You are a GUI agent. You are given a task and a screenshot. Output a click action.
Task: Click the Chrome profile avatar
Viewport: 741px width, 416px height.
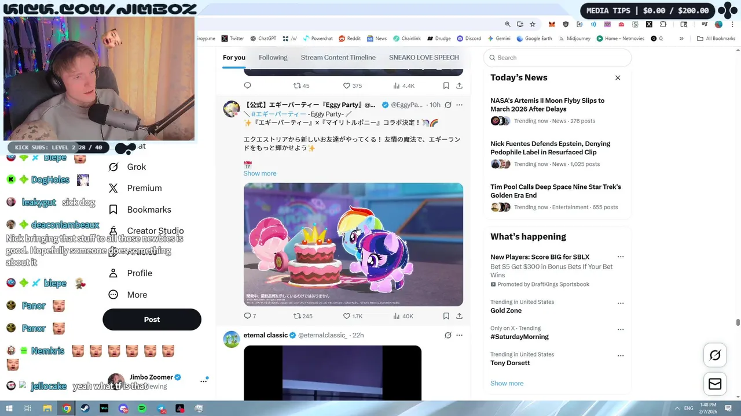718,24
